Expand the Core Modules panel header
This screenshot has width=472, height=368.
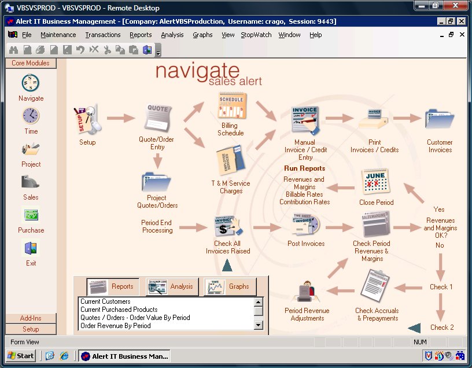point(31,63)
